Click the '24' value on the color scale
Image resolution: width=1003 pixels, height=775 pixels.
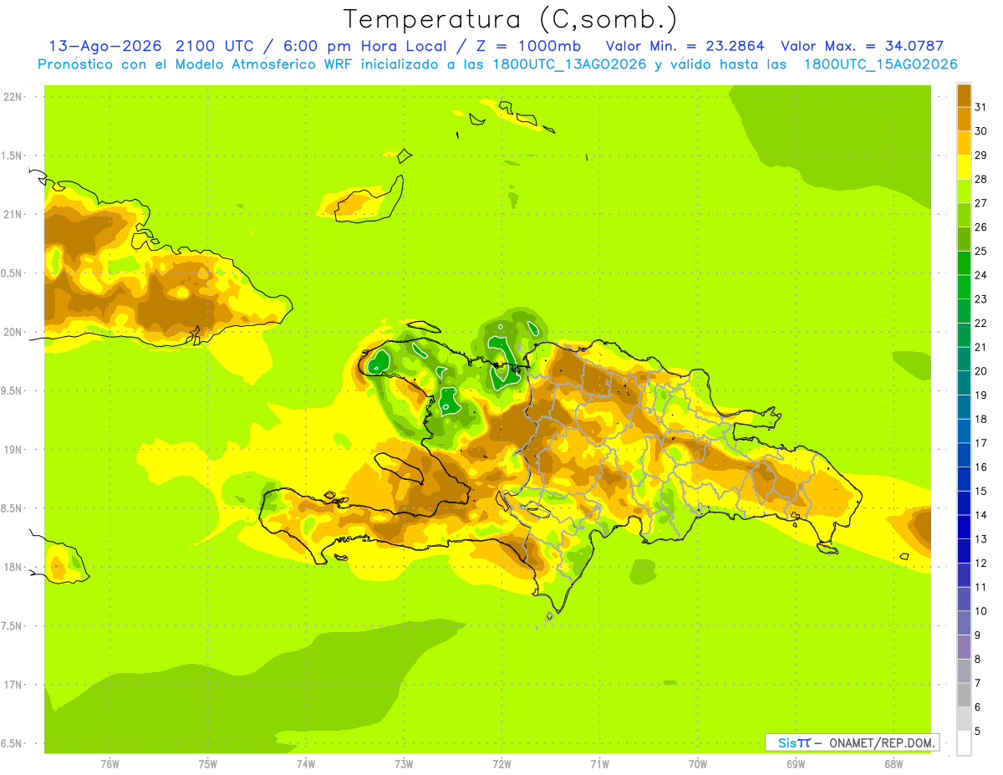point(980,275)
